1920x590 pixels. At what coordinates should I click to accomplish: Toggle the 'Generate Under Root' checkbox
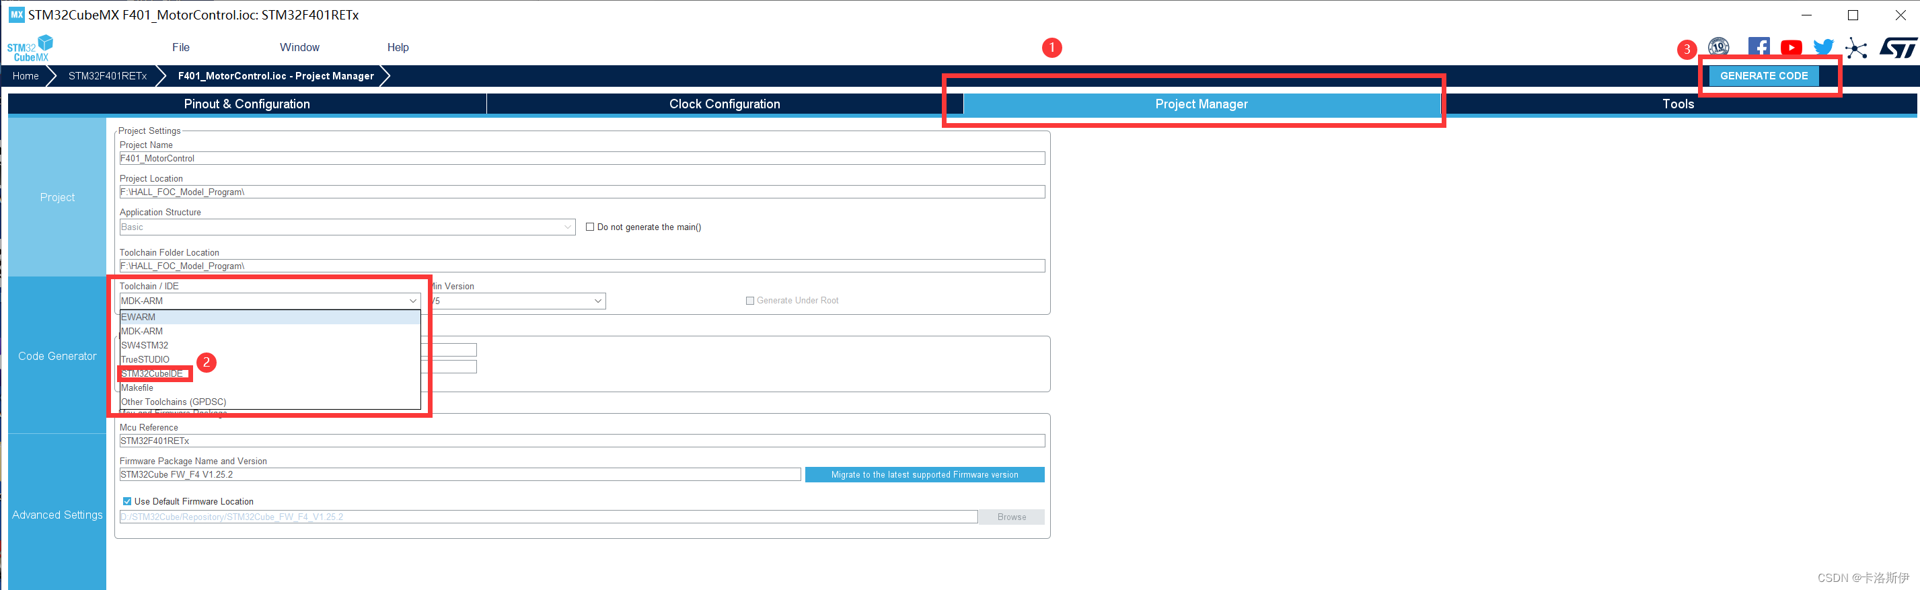coord(750,301)
